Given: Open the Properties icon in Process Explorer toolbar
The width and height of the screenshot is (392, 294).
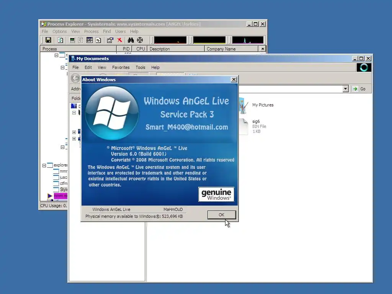Looking at the screenshot, I should 110,40.
